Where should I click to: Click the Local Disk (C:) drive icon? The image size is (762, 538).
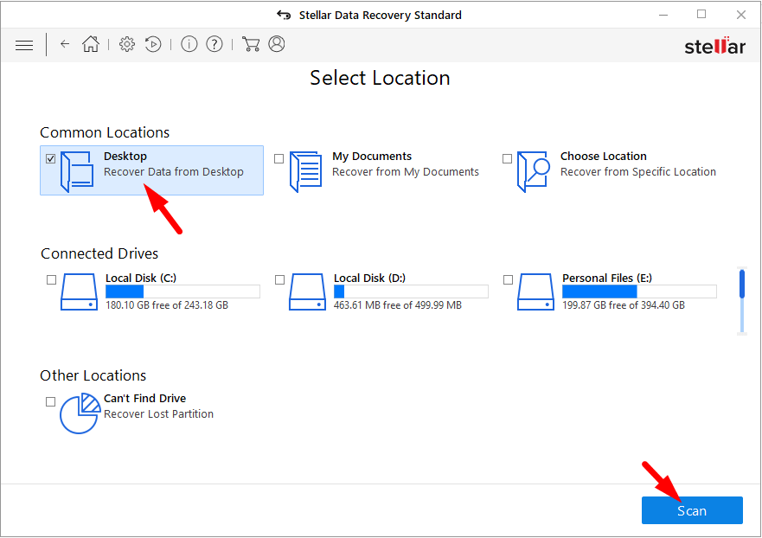point(79,291)
